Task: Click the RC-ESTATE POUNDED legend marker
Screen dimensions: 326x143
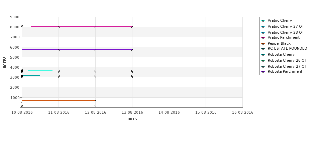Action: point(263,49)
